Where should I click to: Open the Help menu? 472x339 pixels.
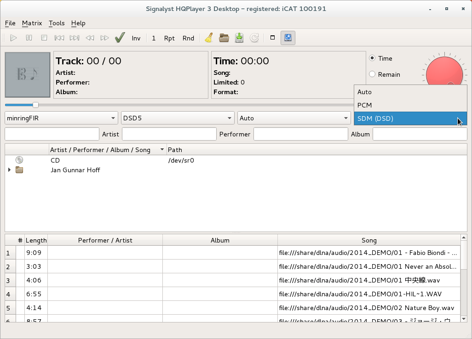[78, 23]
